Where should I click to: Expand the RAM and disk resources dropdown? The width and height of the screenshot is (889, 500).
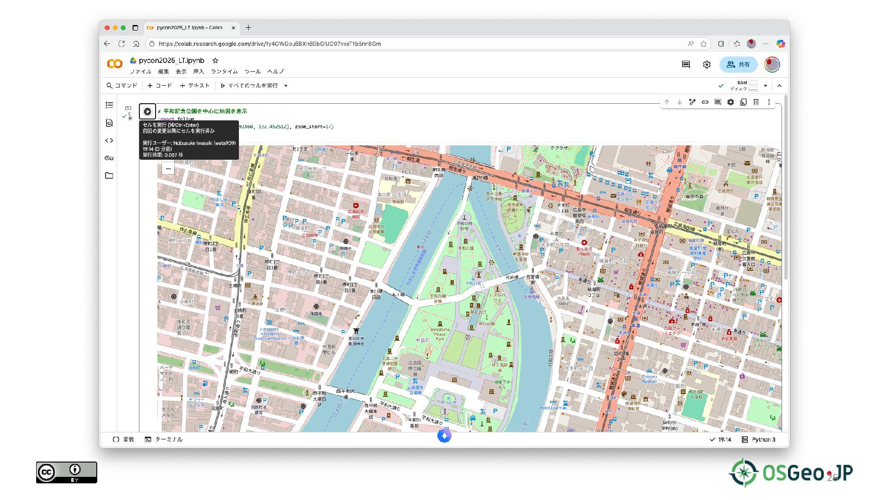[765, 86]
